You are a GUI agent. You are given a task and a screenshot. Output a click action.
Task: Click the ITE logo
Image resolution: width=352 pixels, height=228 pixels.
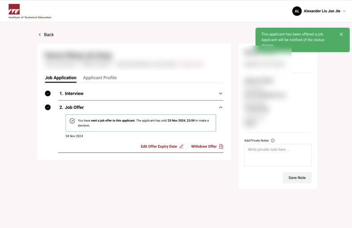click(30, 11)
